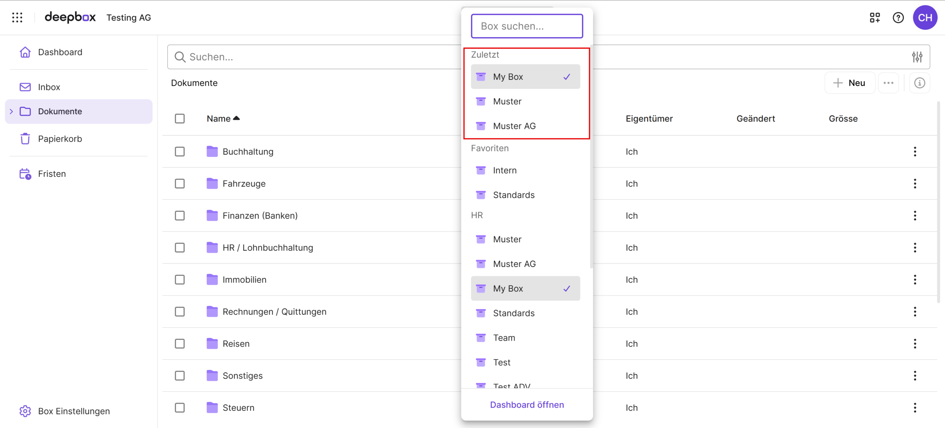Open the app grid launcher icon

[17, 17]
